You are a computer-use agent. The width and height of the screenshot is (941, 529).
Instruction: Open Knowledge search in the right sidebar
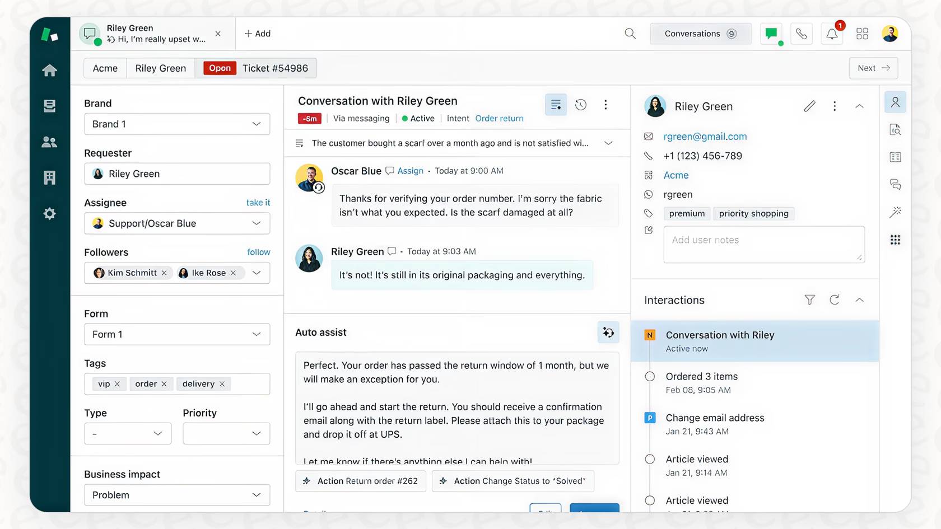tap(895, 129)
